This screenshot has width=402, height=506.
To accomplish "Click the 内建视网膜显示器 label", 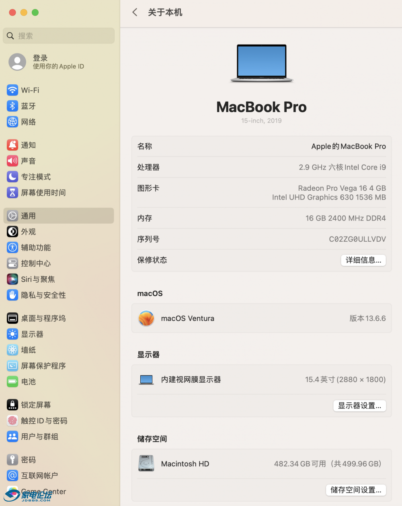I will pyautogui.click(x=191, y=379).
